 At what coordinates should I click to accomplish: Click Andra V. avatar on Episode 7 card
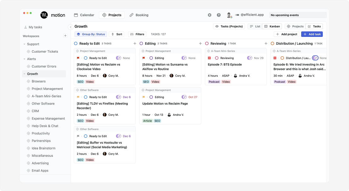click(x=235, y=76)
